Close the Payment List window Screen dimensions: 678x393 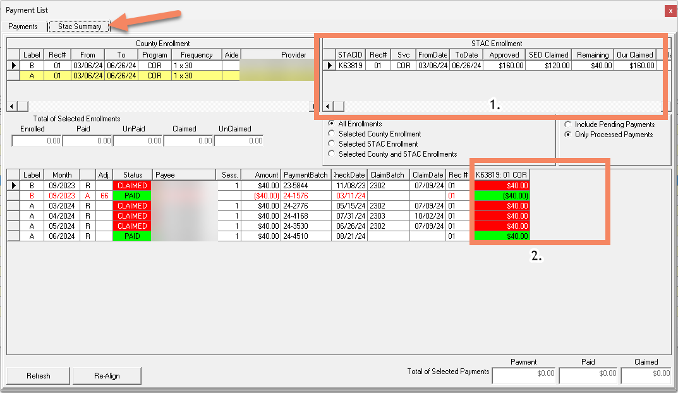(x=670, y=11)
